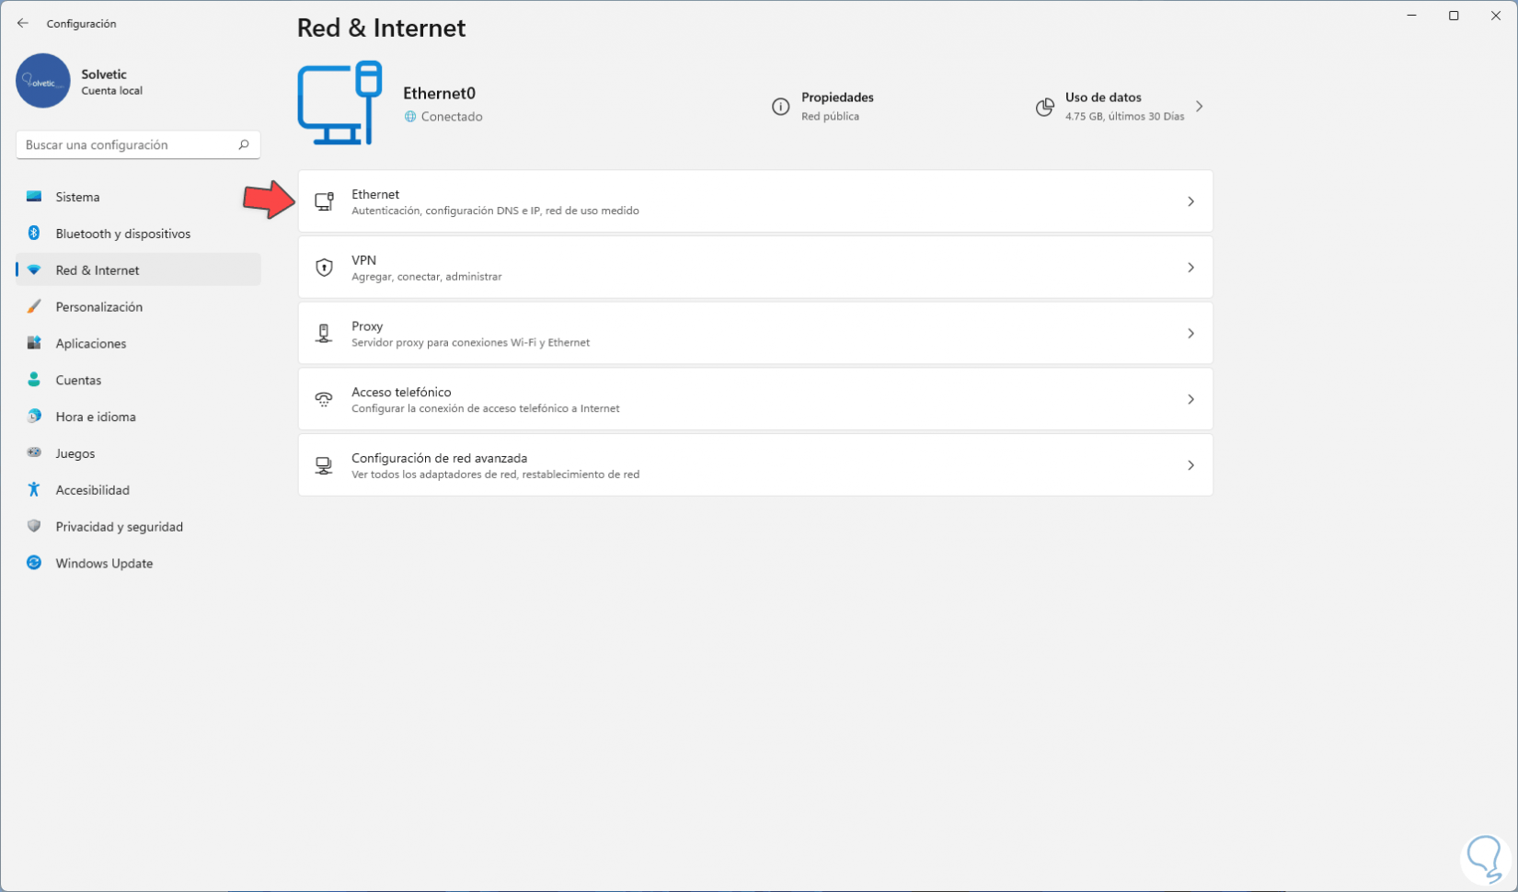Click the Ethernet row icon

tap(324, 201)
